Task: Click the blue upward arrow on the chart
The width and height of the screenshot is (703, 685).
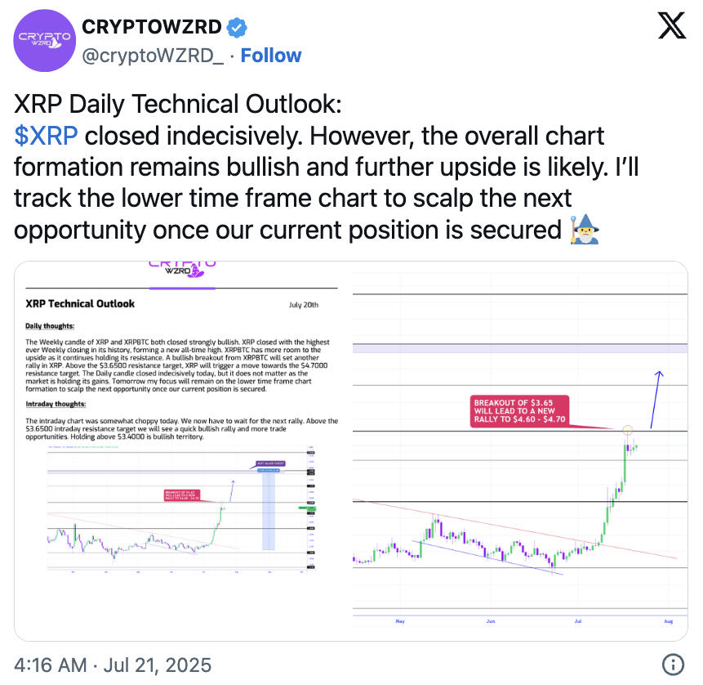Action: (x=656, y=399)
